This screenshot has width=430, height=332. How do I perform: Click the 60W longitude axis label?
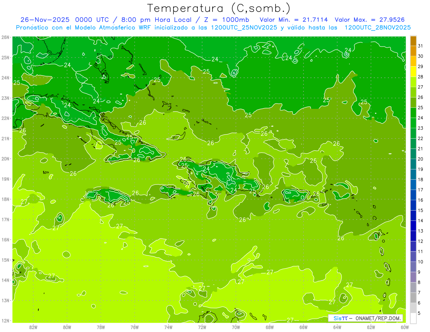pyautogui.click(x=405, y=327)
